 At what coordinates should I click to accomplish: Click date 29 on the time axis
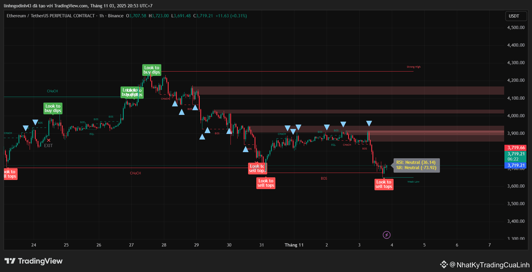pos(196,245)
